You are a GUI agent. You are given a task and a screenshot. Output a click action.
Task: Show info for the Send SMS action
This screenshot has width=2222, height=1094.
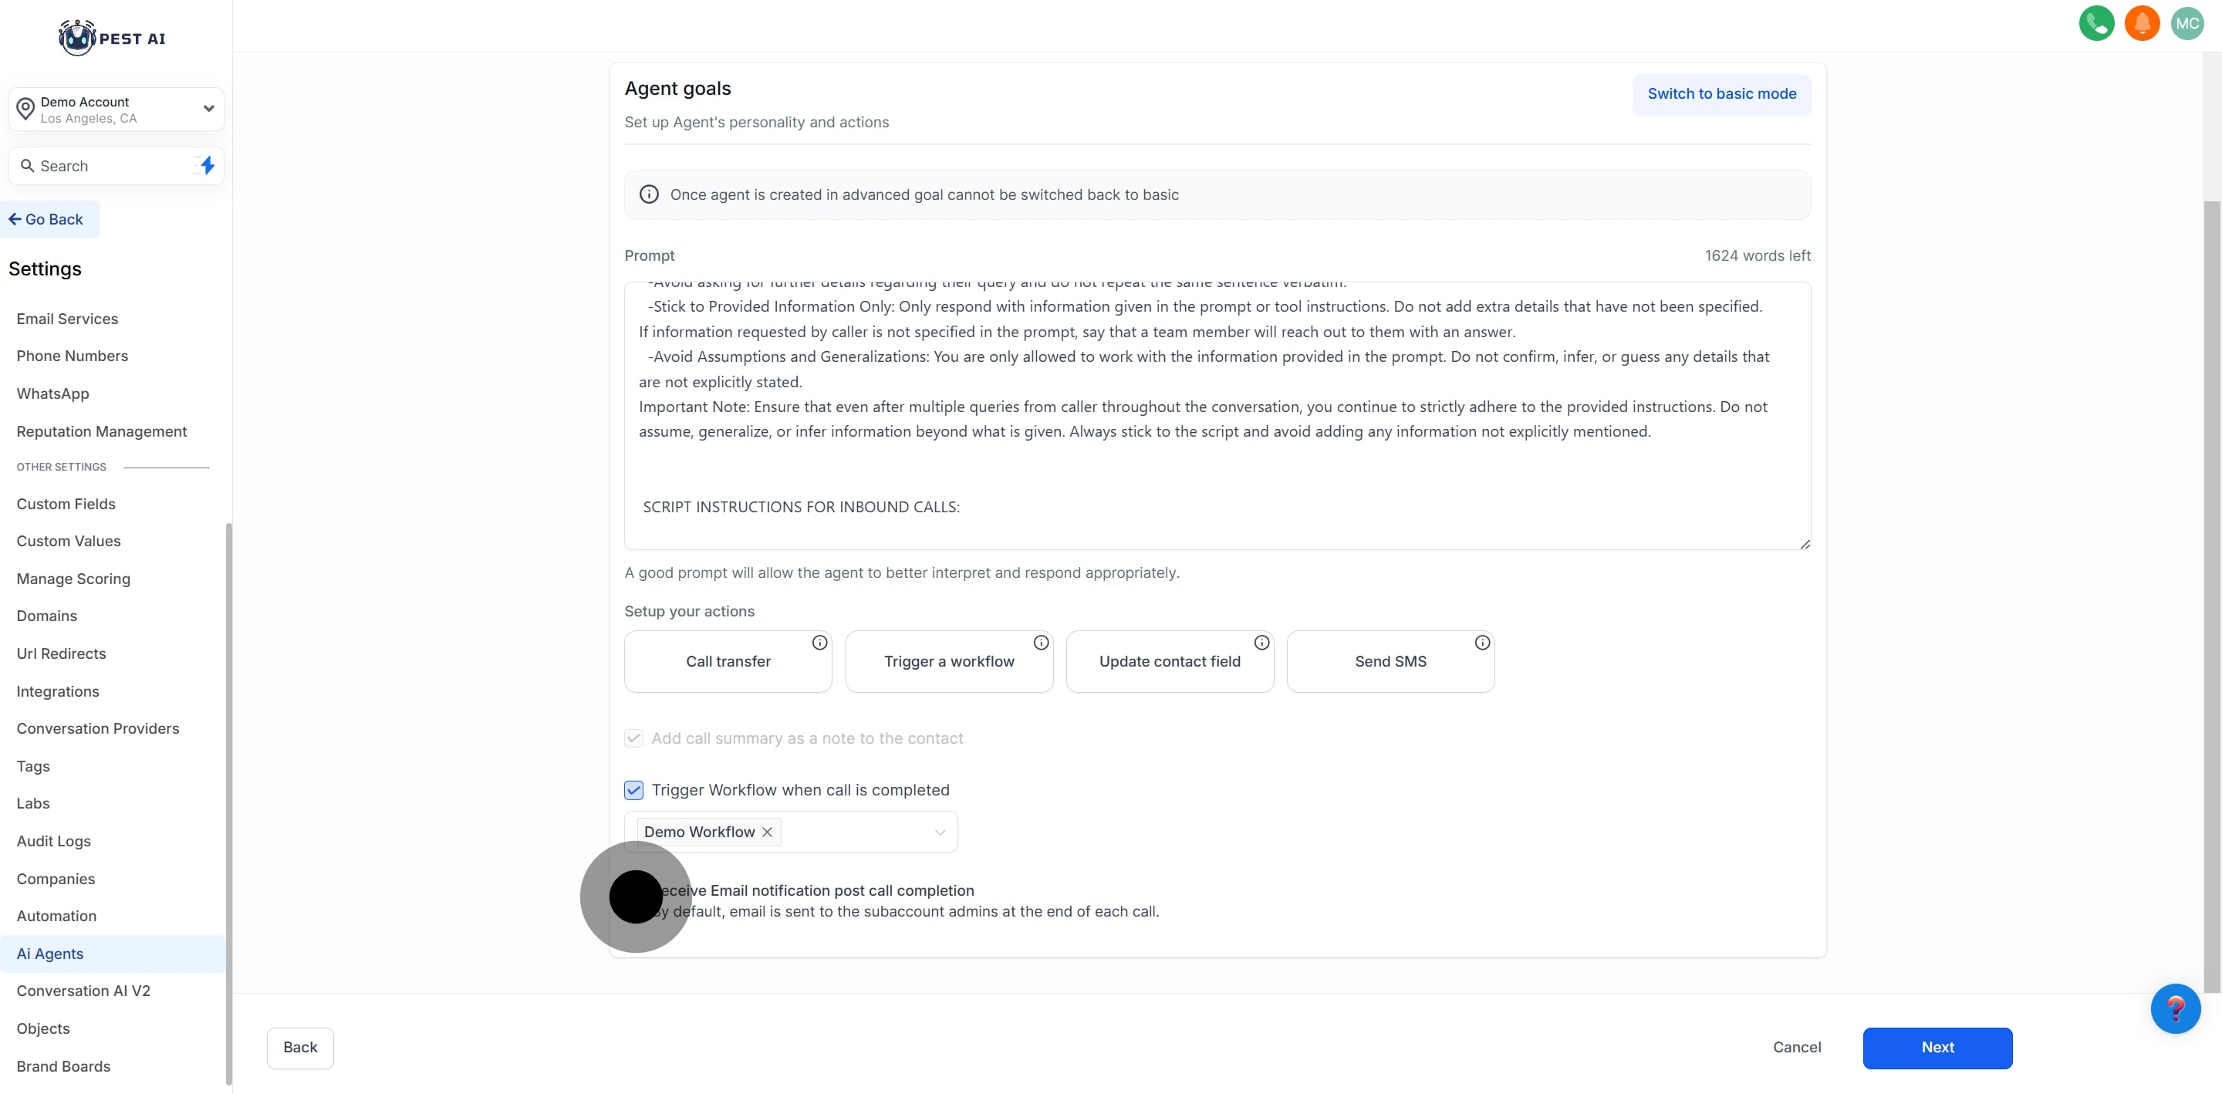tap(1482, 643)
